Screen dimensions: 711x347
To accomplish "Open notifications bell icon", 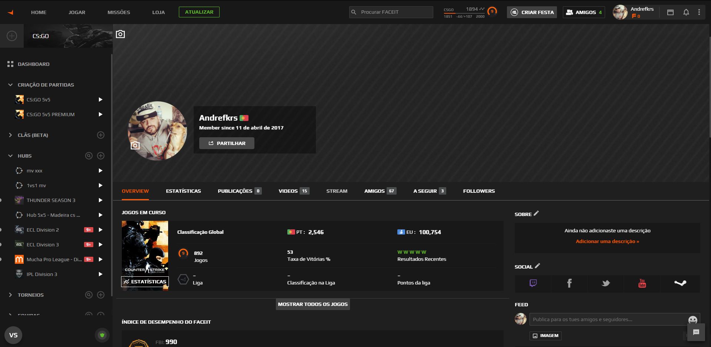I will [686, 12].
